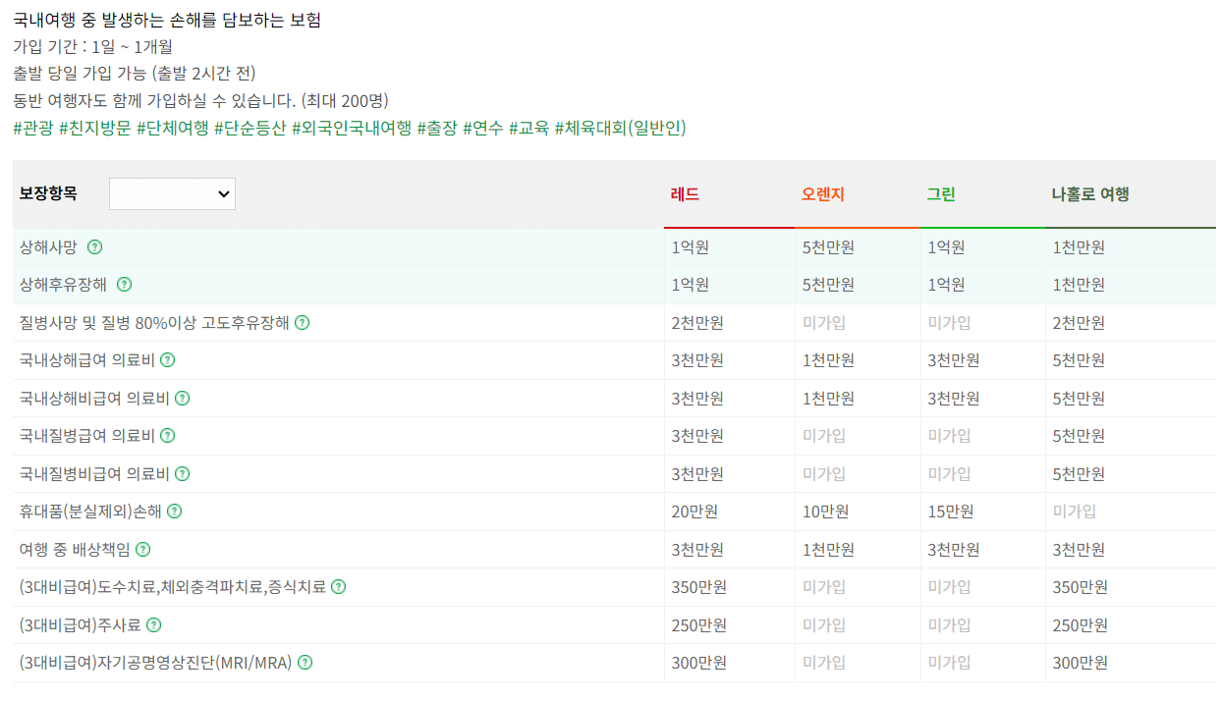Open the 여행 중 배상책임 info icon

(142, 549)
